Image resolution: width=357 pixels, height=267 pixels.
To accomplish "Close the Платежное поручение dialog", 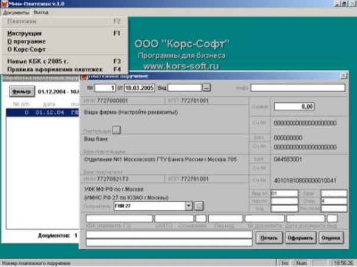I will pyautogui.click(x=343, y=76).
